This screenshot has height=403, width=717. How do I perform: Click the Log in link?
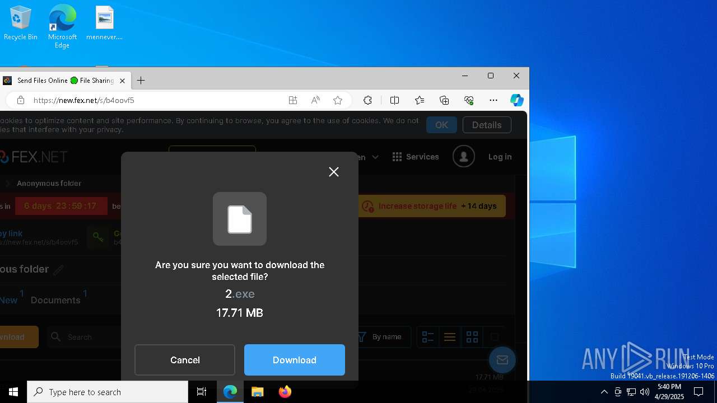(x=500, y=157)
